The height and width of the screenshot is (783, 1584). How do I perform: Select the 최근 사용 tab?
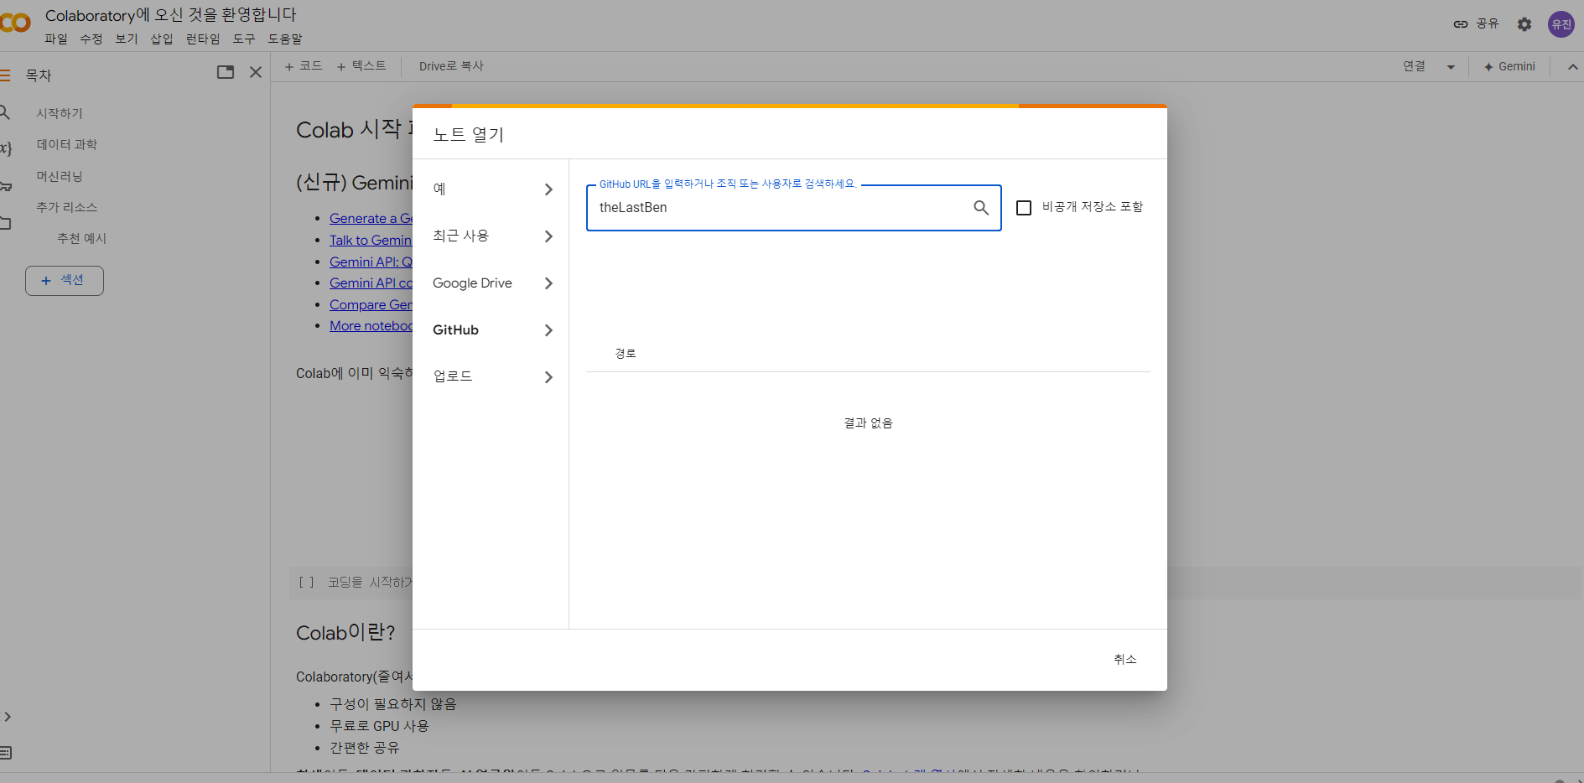click(x=491, y=236)
